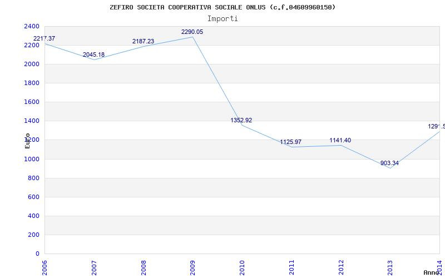Click the 2200 y-axis tick label
Viewport: 445px width, 278px height.
32,46
